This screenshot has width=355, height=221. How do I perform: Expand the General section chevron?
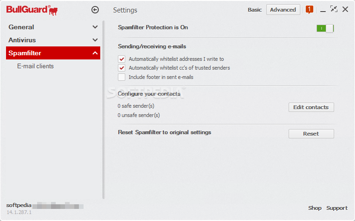95,27
